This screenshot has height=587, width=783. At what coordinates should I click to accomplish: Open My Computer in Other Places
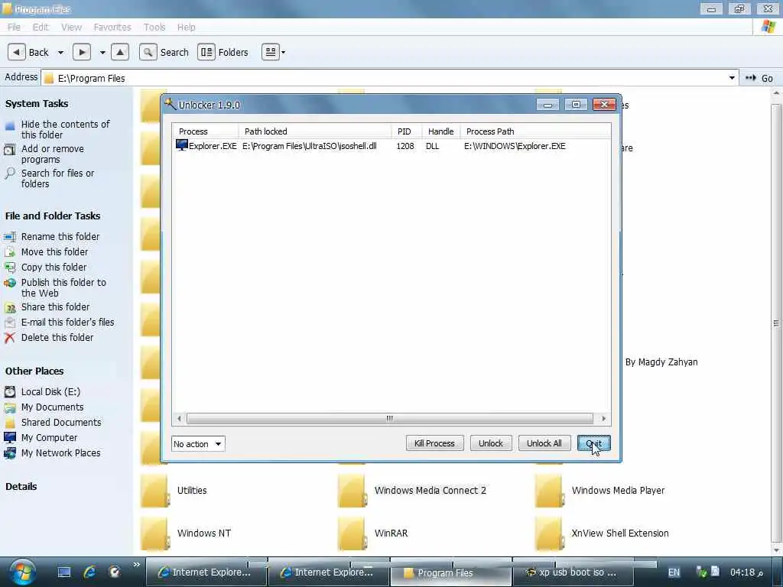49,437
